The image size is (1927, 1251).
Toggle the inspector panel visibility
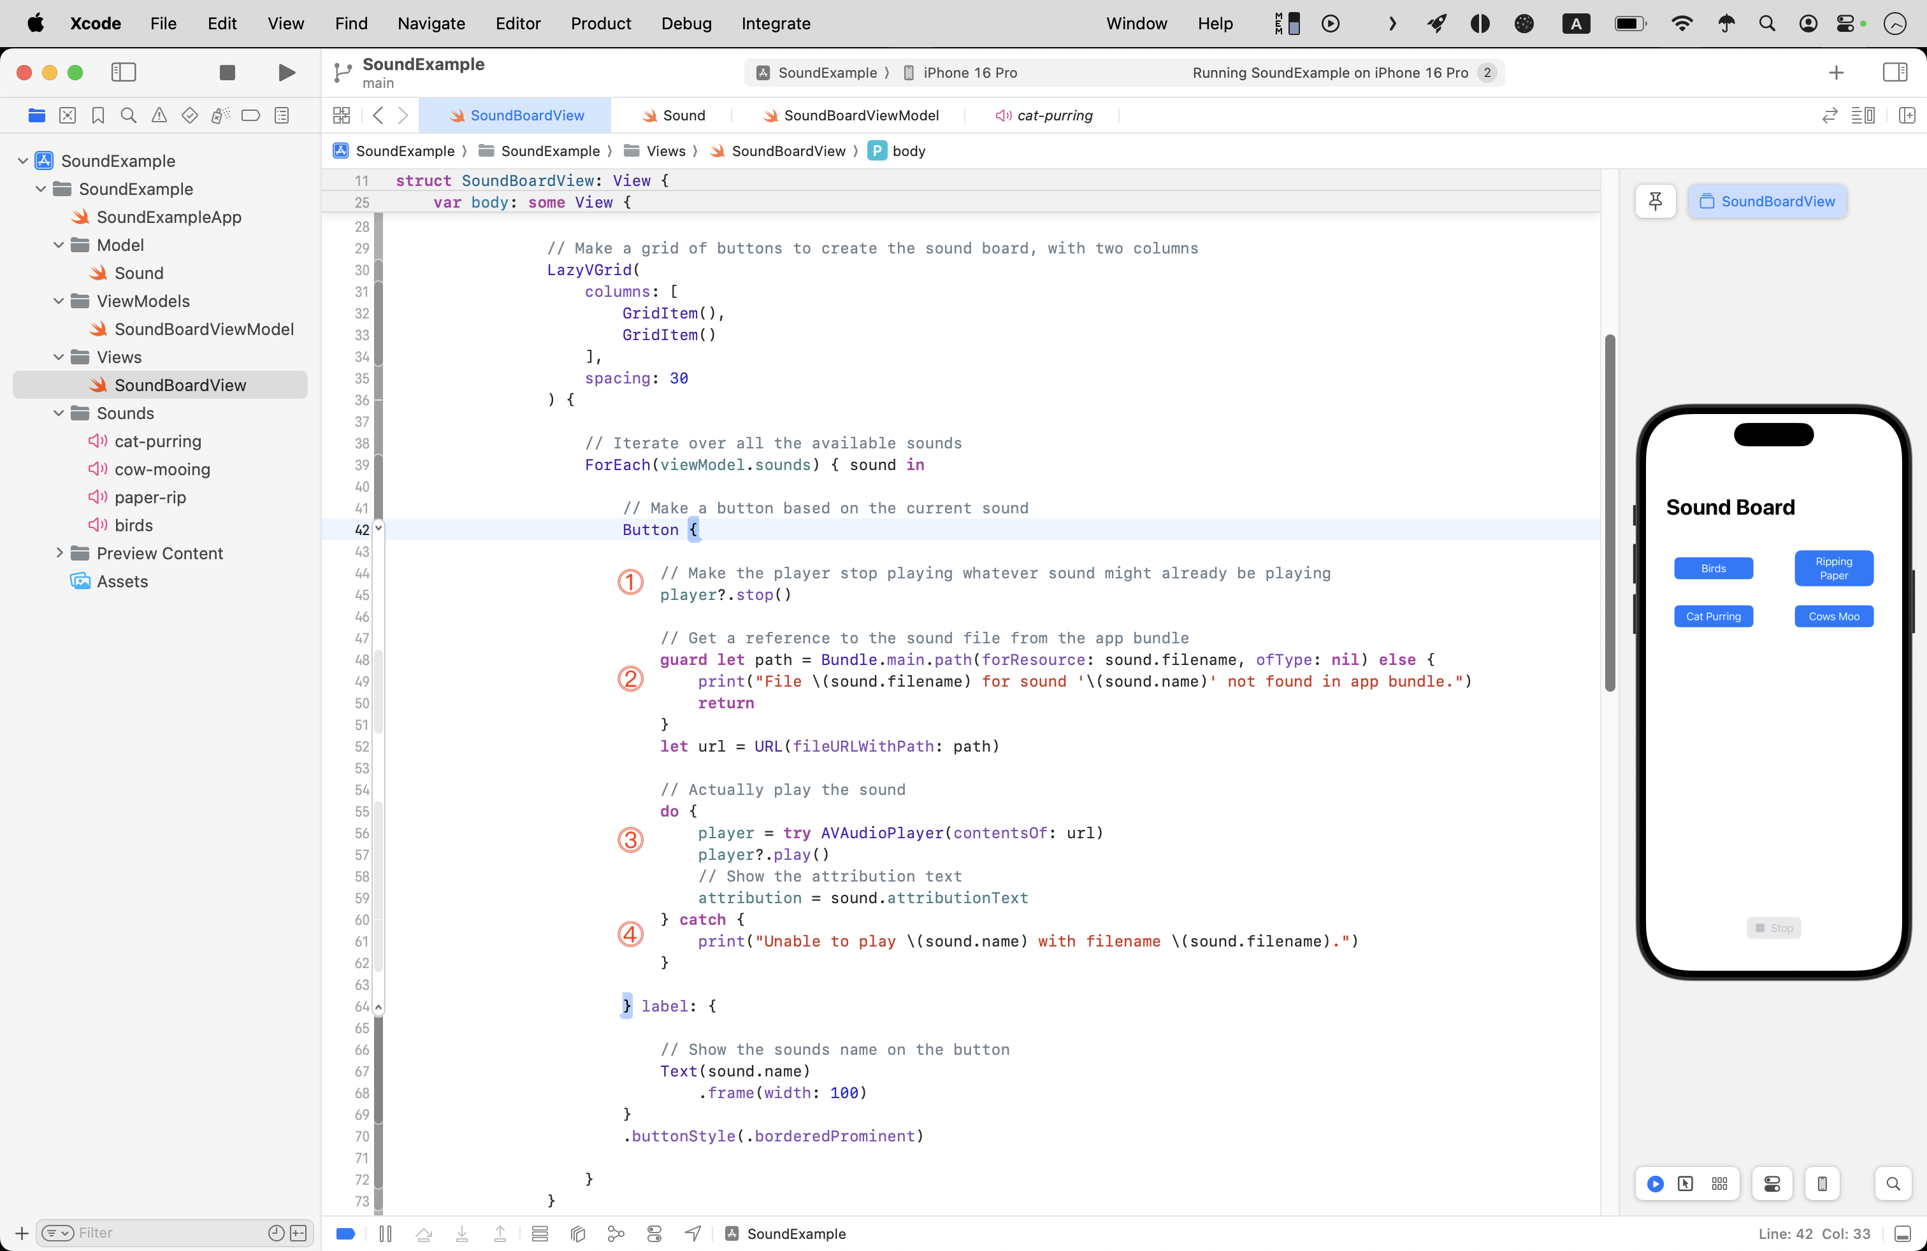[x=1895, y=73]
